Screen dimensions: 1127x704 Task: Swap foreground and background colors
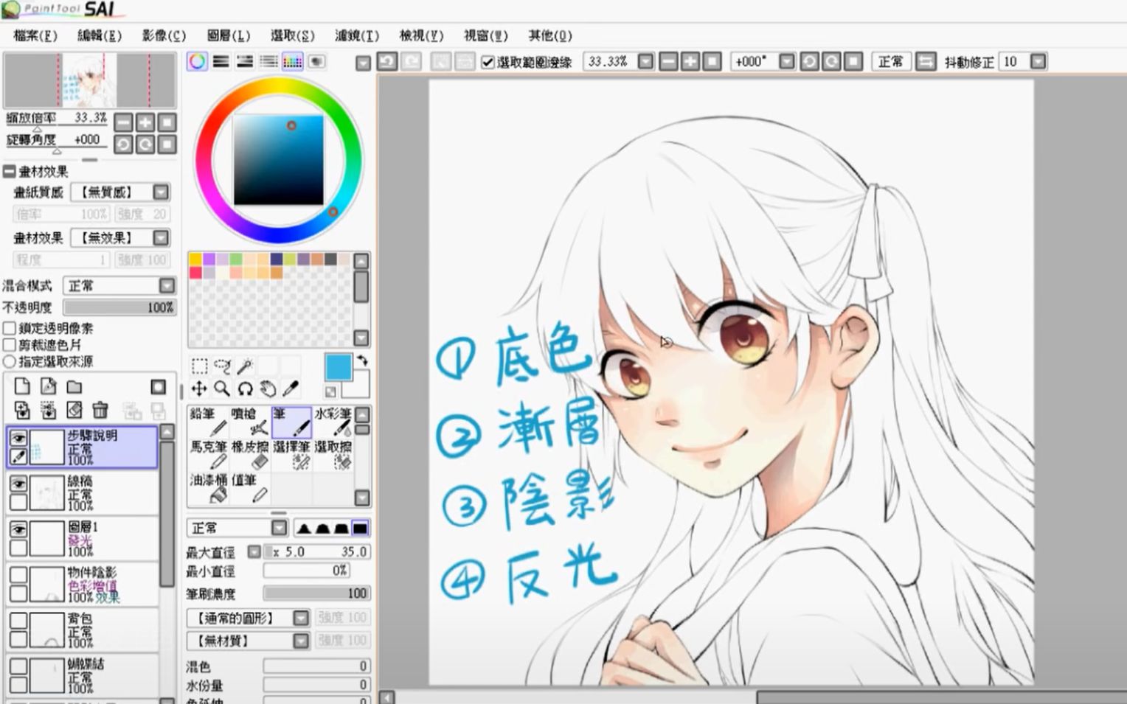[362, 360]
